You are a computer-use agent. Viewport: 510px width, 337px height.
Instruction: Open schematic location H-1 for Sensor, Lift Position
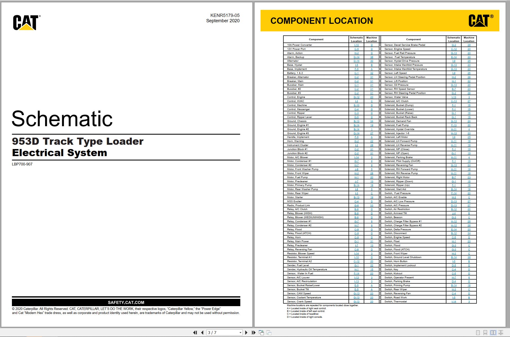point(454,81)
